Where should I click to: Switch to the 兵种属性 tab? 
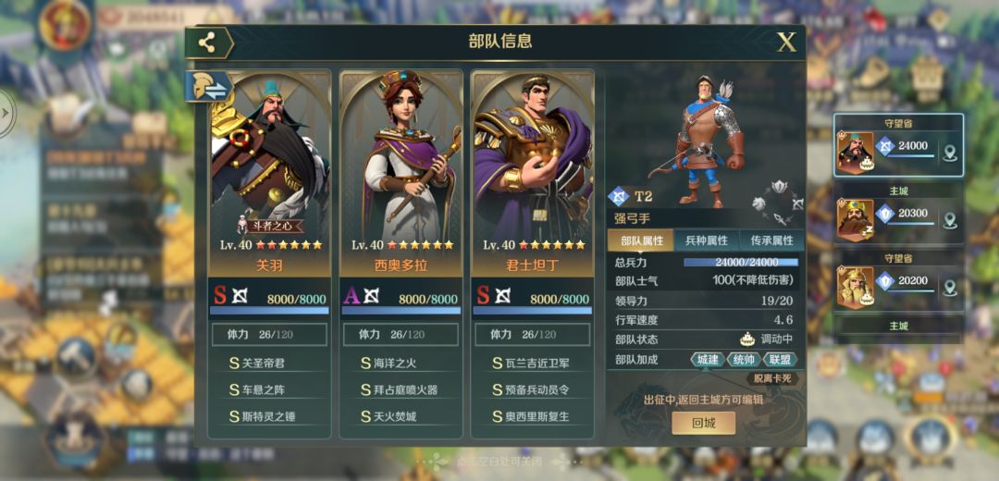[x=707, y=240]
